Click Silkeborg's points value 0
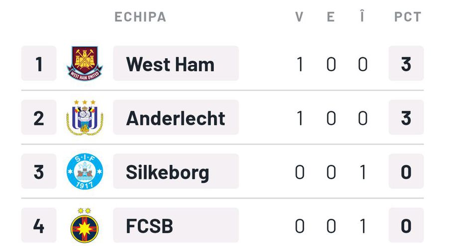 [x=406, y=171]
